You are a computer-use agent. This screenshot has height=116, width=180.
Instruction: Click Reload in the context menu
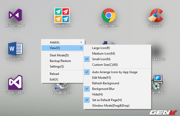54,74
